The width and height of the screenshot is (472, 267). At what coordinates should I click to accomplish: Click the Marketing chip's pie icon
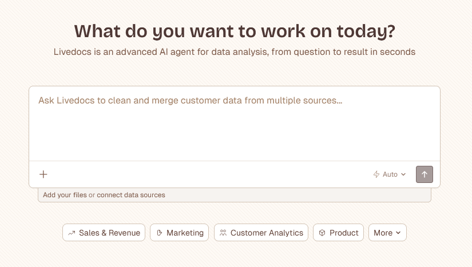[159, 233]
